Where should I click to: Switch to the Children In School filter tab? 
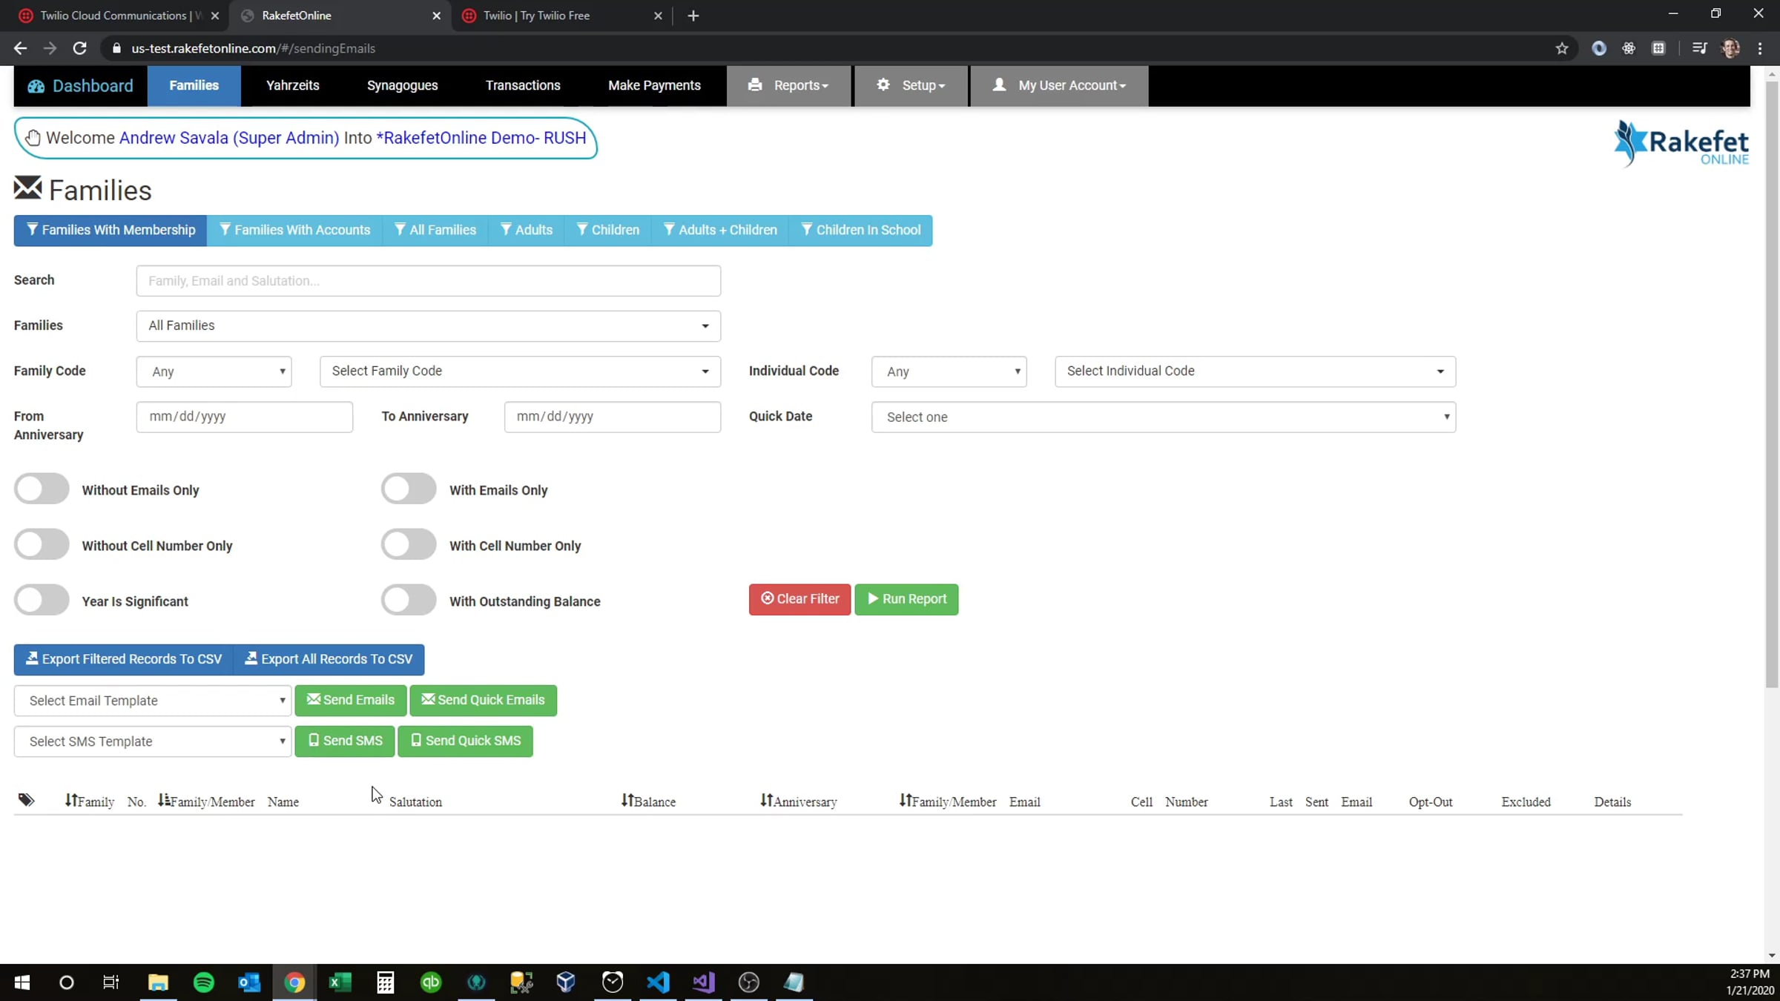[861, 230]
